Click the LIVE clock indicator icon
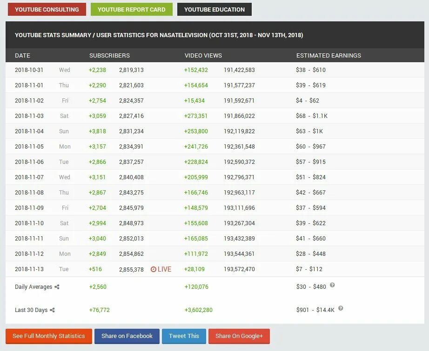The image size is (429, 351). 154,269
